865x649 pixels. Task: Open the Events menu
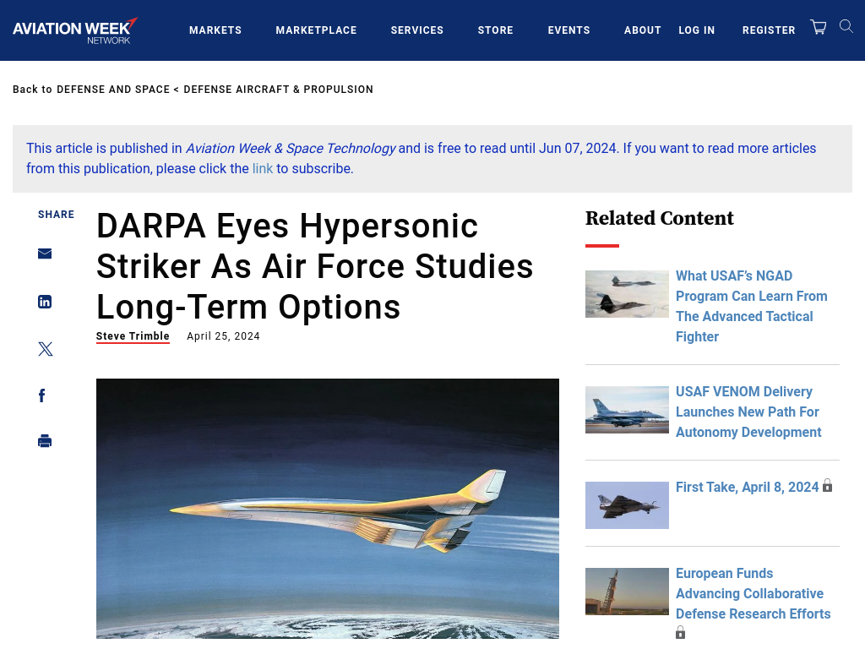[569, 30]
